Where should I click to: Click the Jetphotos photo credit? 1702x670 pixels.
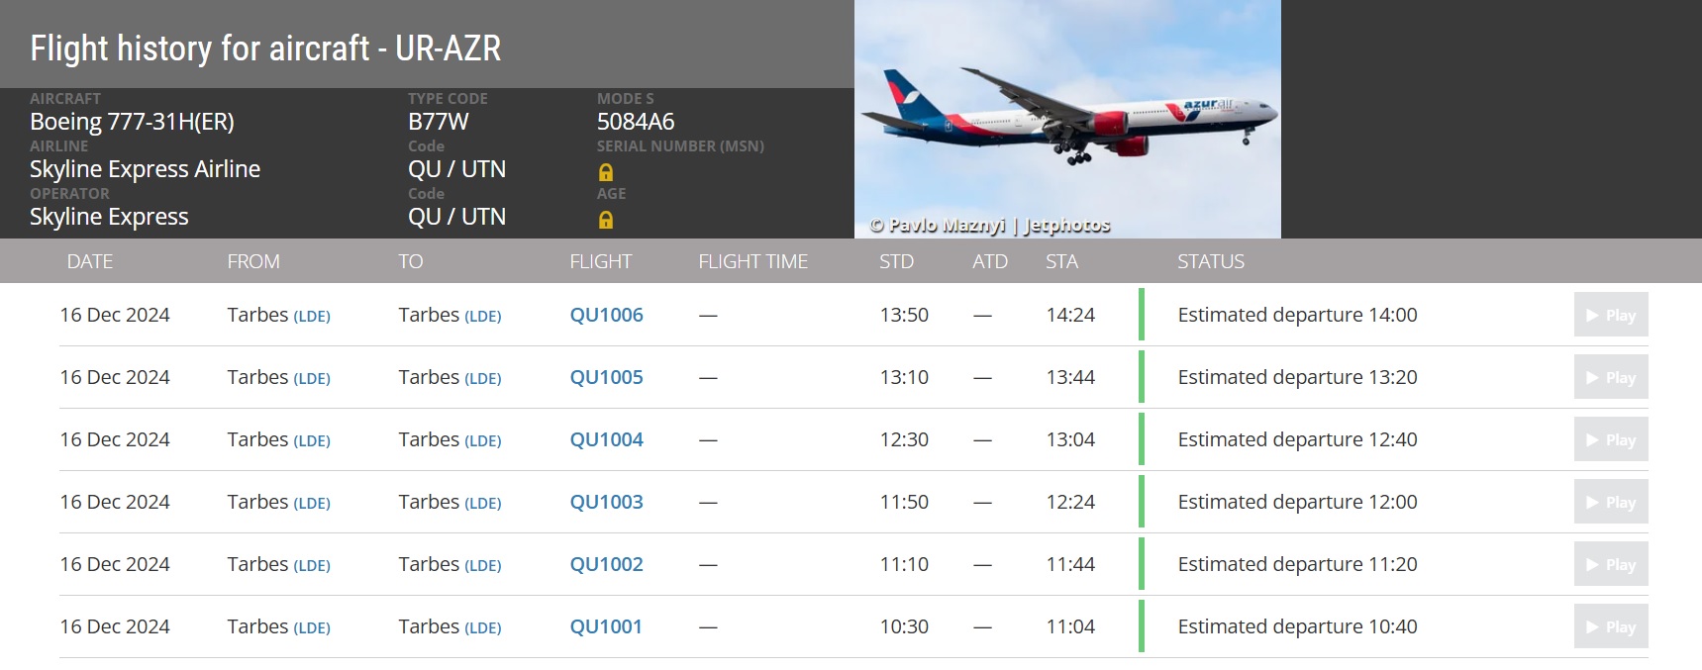(x=1066, y=226)
